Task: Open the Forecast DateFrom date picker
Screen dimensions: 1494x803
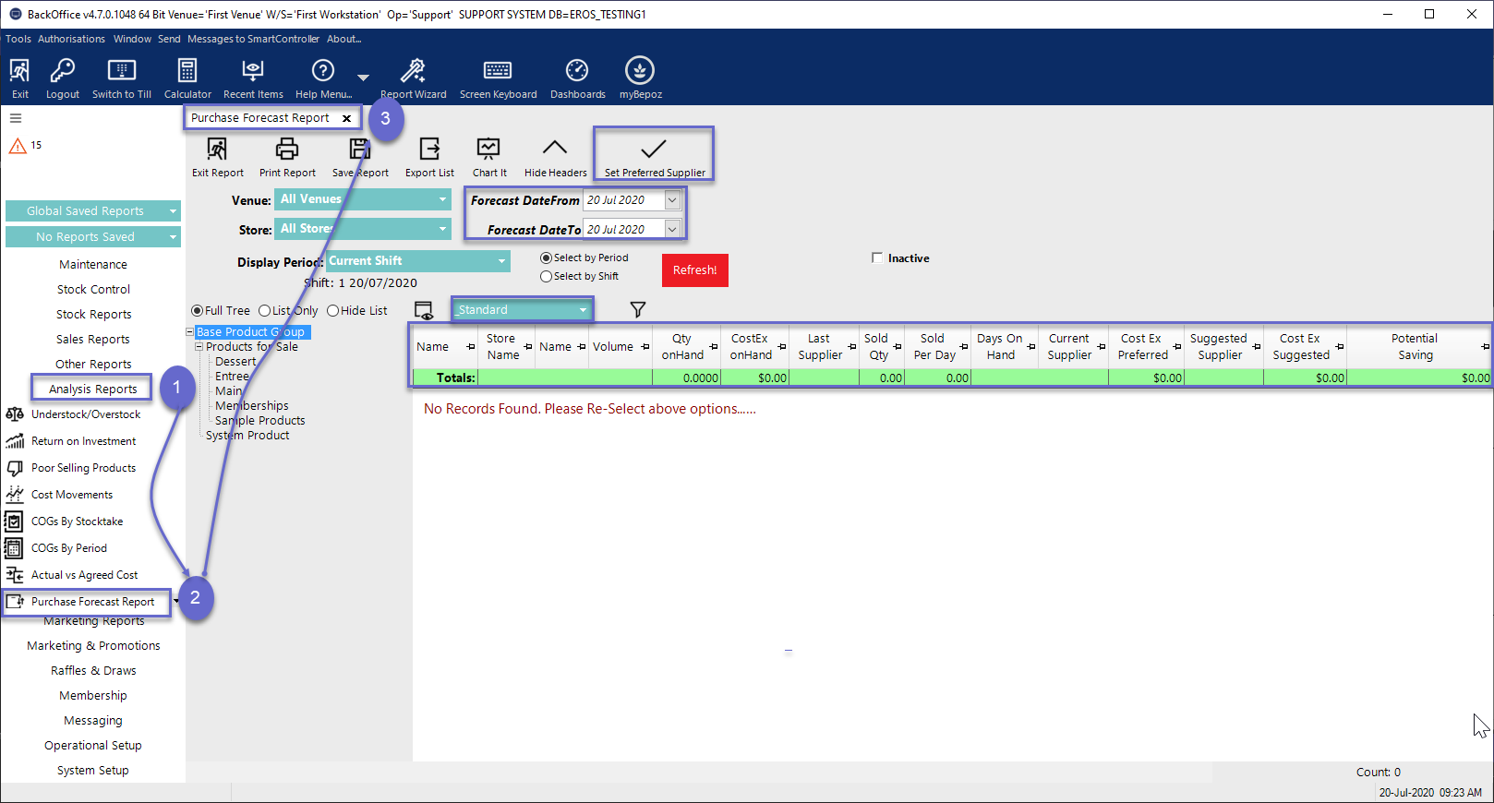Action: 672,200
